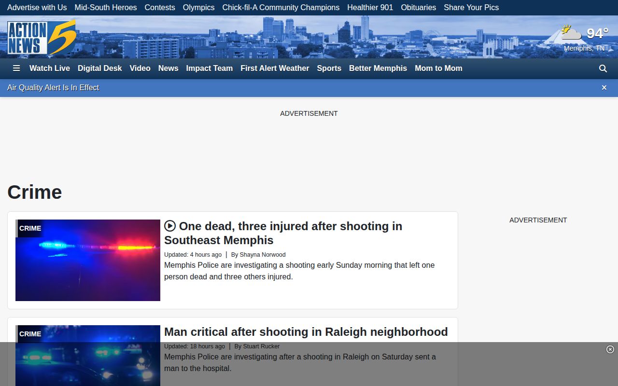Open Mid-South Heroes link
The height and width of the screenshot is (386, 618).
coord(106,8)
